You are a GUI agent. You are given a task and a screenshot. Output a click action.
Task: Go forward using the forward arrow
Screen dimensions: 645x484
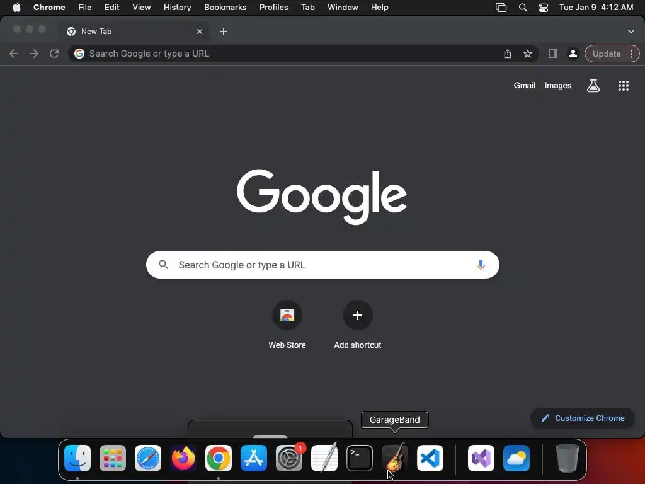(x=34, y=54)
